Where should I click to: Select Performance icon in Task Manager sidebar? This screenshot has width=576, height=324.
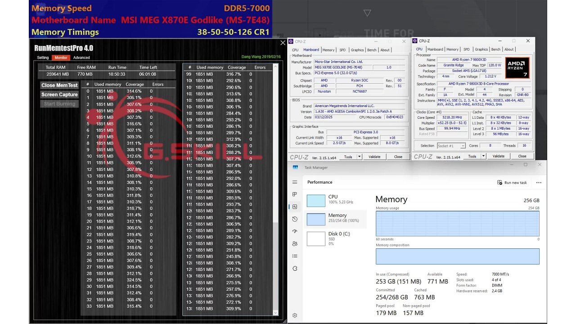click(x=295, y=207)
